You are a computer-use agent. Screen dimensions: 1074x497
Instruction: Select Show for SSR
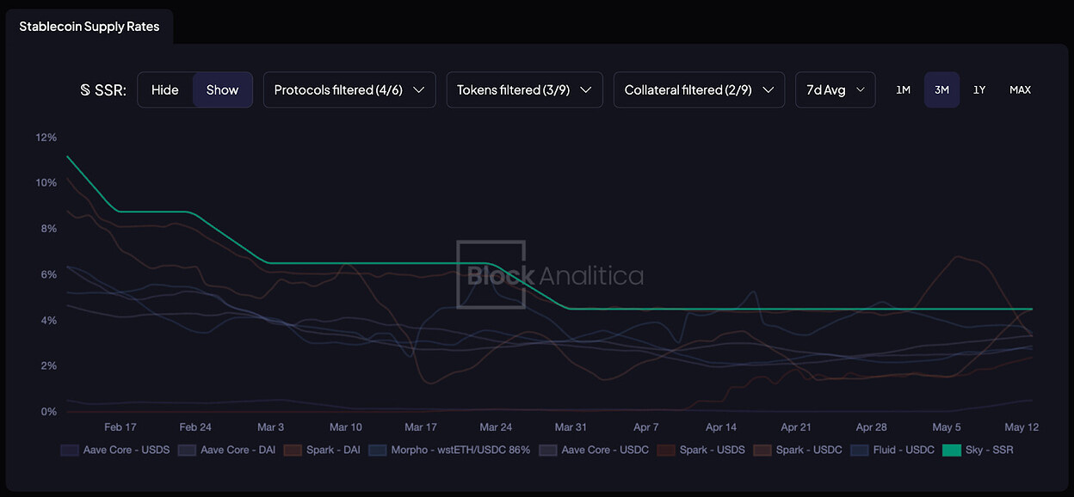click(x=222, y=90)
